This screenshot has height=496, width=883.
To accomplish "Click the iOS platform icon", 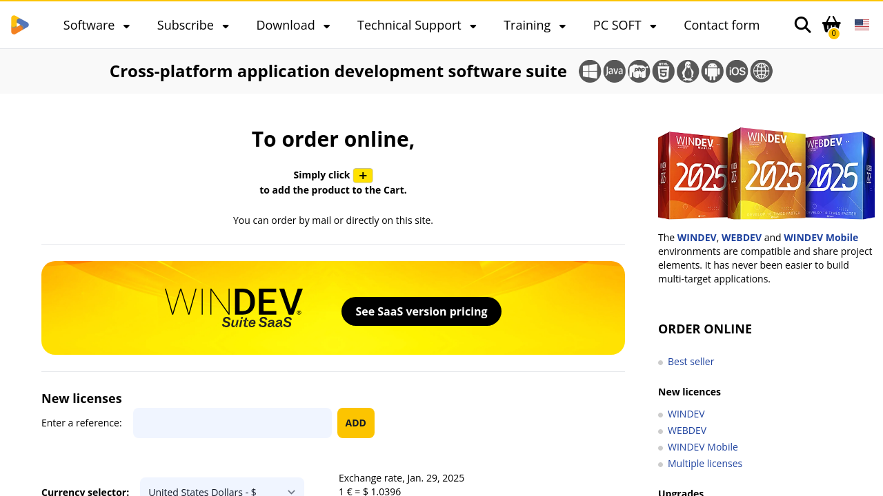I will [x=737, y=71].
